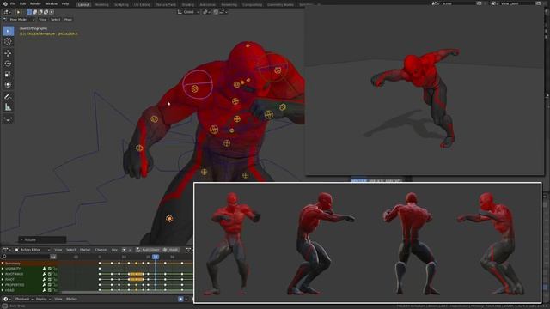Click the current frame marker 23
Image resolution: width=550 pixels, height=309 pixels.
point(156,257)
